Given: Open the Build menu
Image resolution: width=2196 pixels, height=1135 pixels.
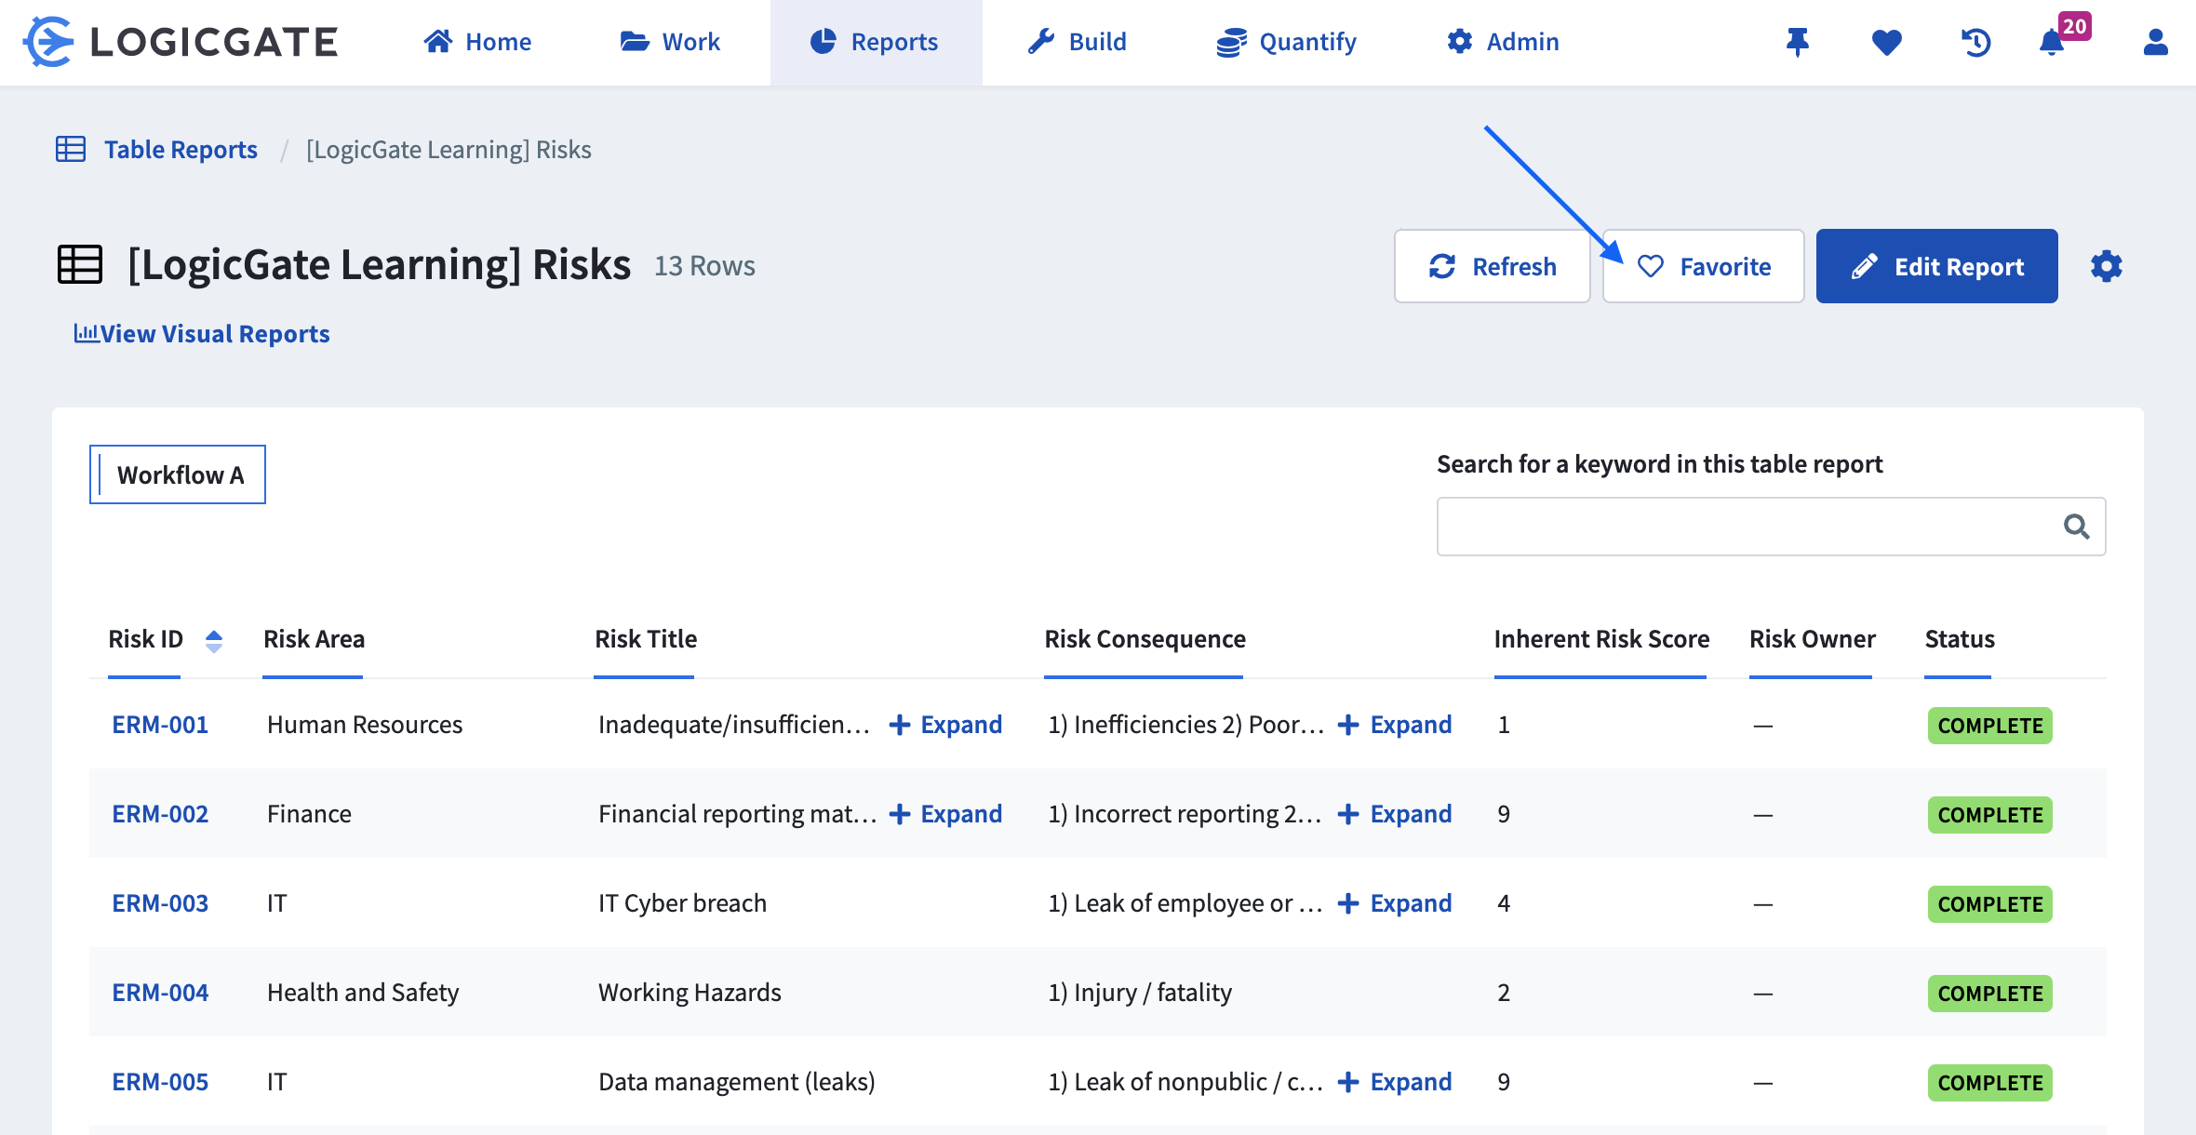Looking at the screenshot, I should [x=1078, y=42].
